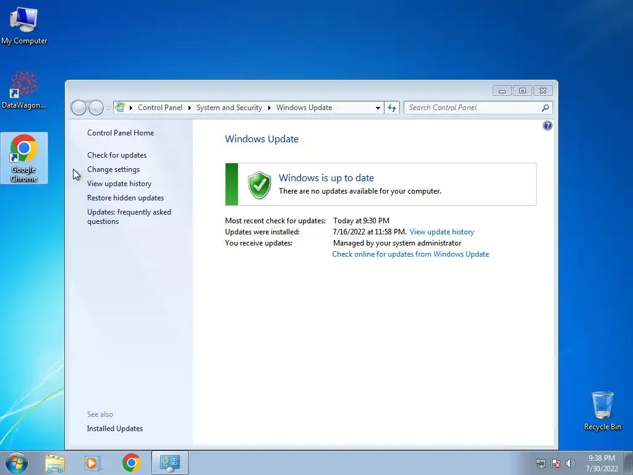633x475 pixels.
Task: Open View update history in sidebar
Action: pos(119,183)
